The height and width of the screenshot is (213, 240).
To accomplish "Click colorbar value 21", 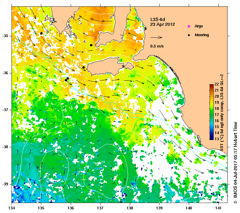I will pyautogui.click(x=217, y=90).
